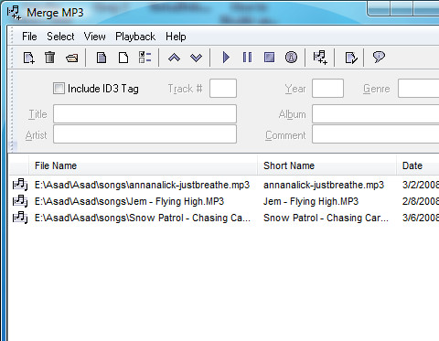Click the add files toolbar icon
This screenshot has width=439, height=341.
(29, 58)
